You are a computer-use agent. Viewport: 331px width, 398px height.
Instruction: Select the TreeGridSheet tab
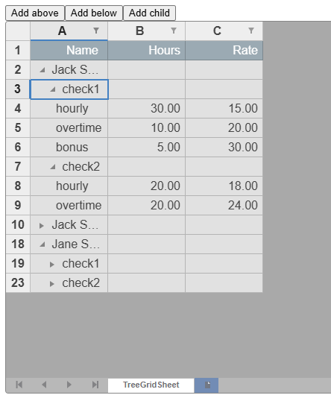click(x=151, y=385)
